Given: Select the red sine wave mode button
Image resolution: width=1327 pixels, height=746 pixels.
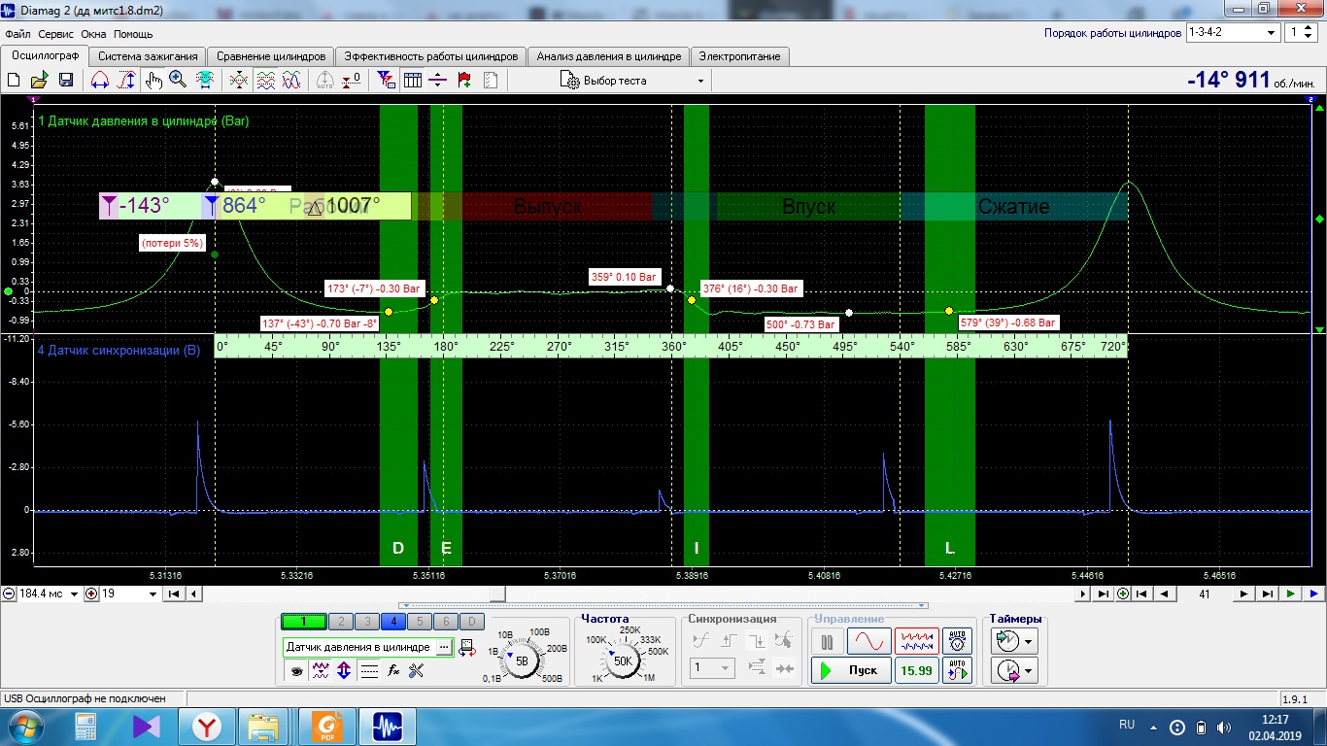Looking at the screenshot, I should coord(869,642).
